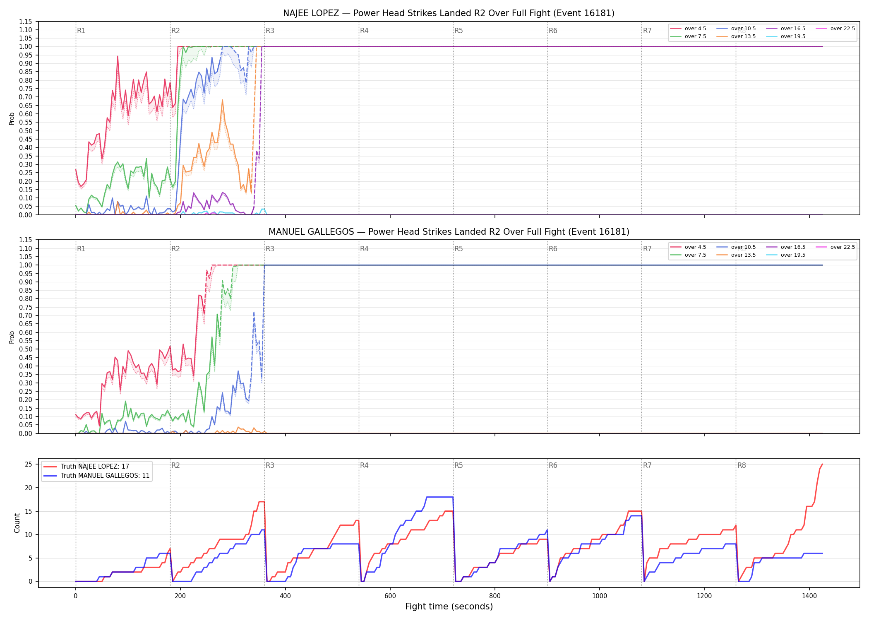Select 'over 7.5' label in Manuel Gallegos legend
The width and height of the screenshot is (869, 621).
[695, 255]
